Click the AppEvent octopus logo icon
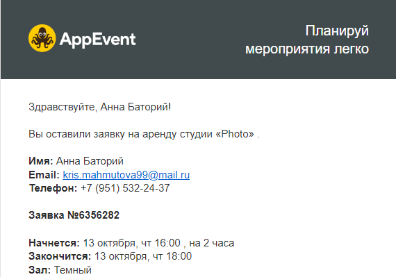 click(x=42, y=38)
